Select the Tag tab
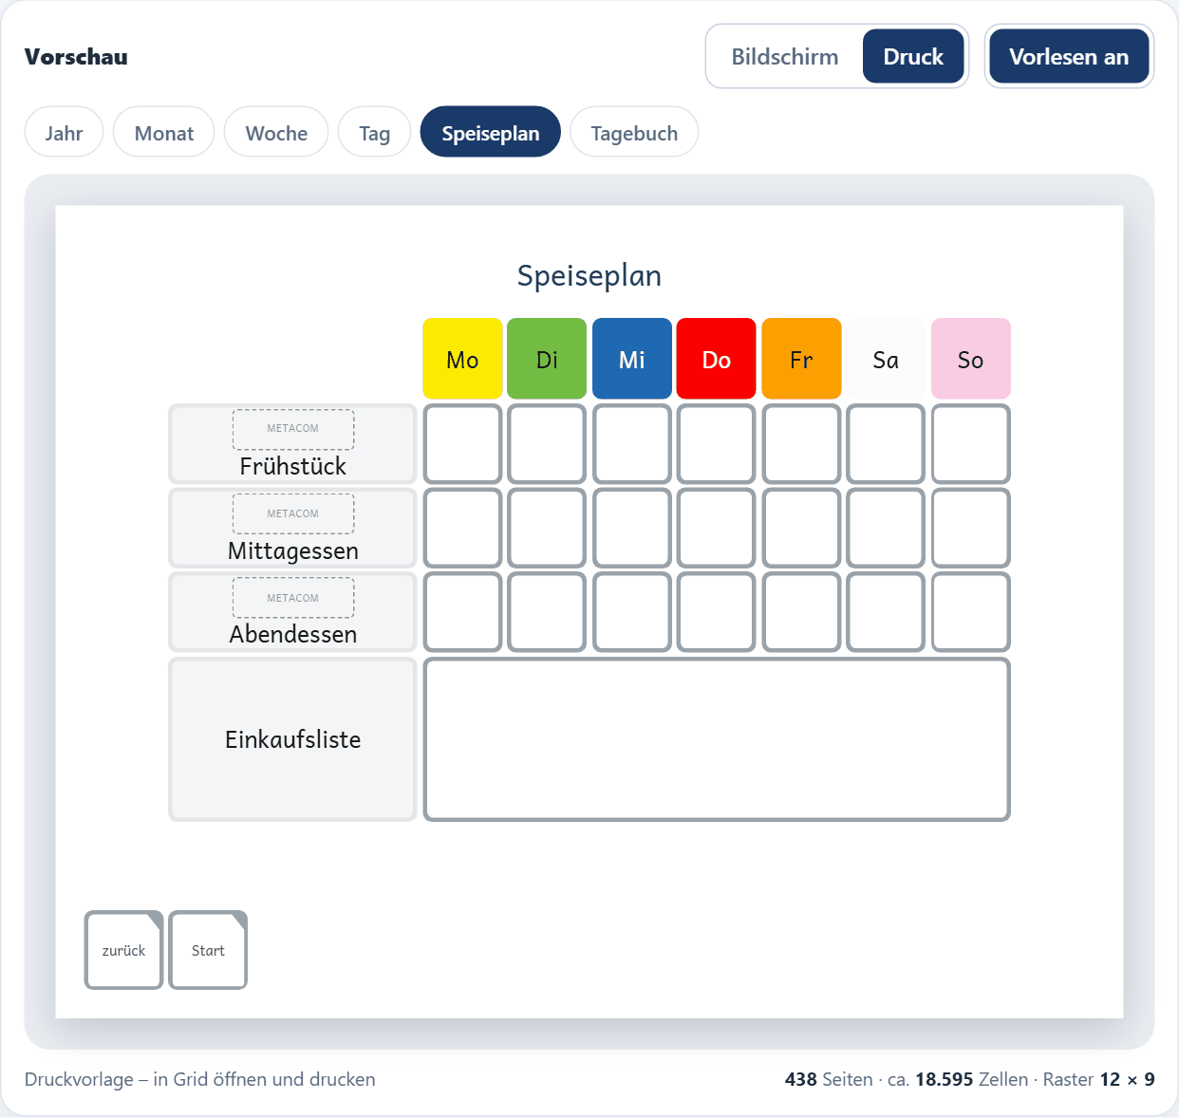1179x1118 pixels. [374, 133]
